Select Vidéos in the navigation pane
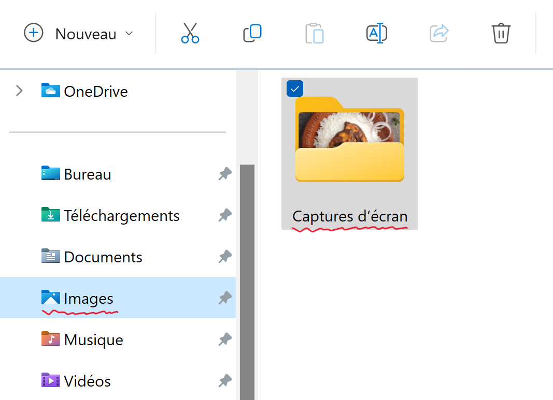 pos(87,381)
